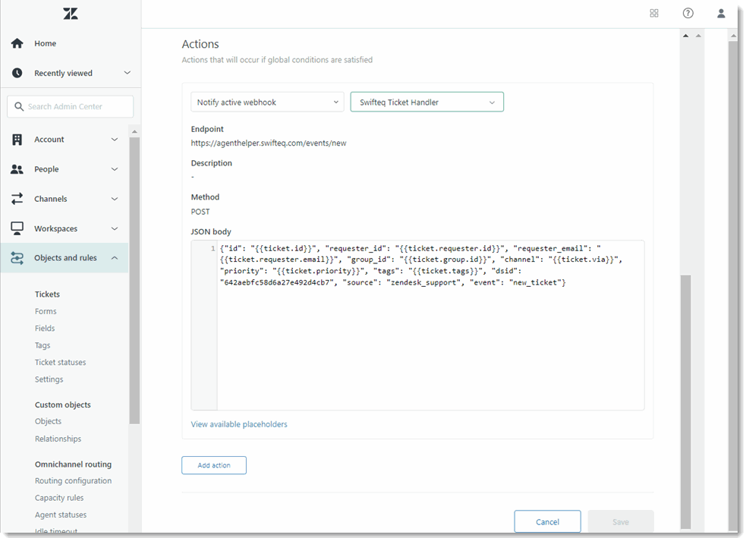Open Routing configuration menu item
Image resolution: width=746 pixels, height=538 pixels.
click(x=74, y=480)
